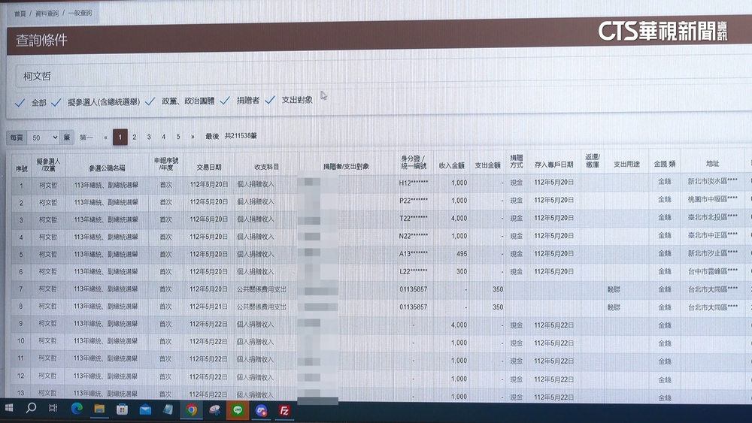Go to page 2 of results
Viewport: 752px width, 423px height.
(135, 137)
